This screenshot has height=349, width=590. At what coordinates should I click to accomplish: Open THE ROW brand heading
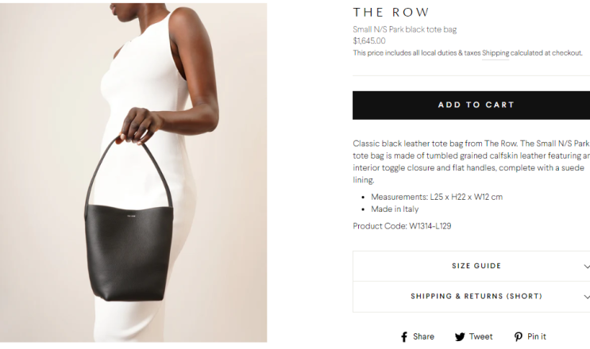pos(391,13)
